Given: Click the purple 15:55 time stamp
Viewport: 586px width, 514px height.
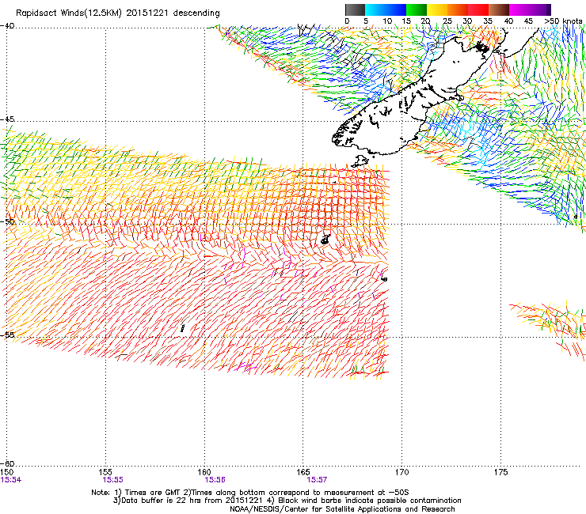Looking at the screenshot, I should pos(113,480).
